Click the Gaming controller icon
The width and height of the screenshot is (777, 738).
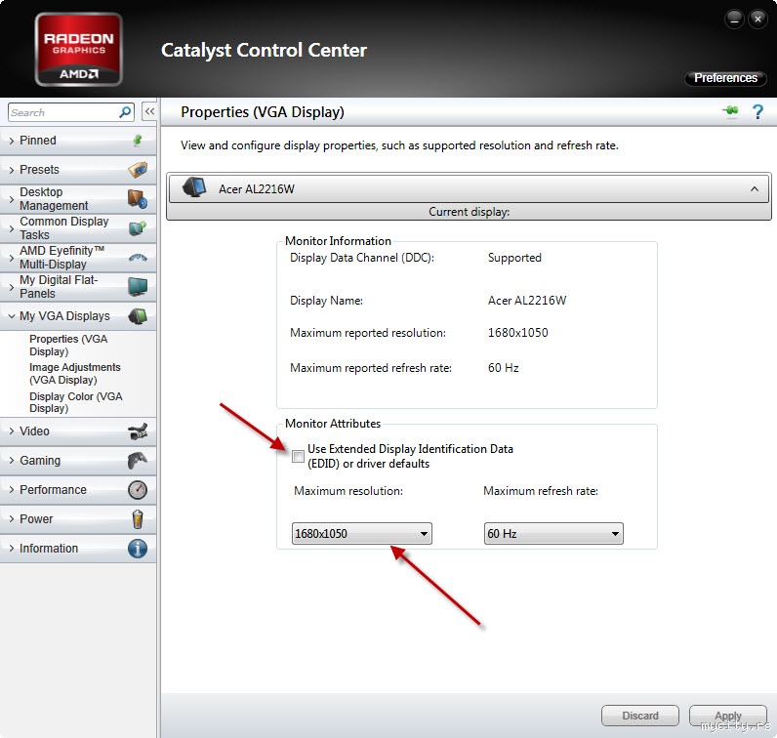(x=138, y=461)
